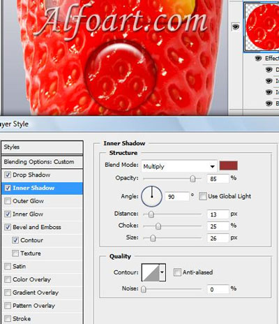Toggle the Drop Shadow checkbox
Image resolution: width=279 pixels, height=324 pixels.
(x=8, y=175)
